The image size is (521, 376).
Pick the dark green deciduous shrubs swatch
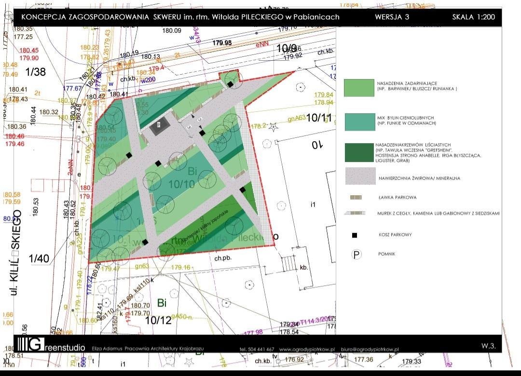tap(359, 153)
